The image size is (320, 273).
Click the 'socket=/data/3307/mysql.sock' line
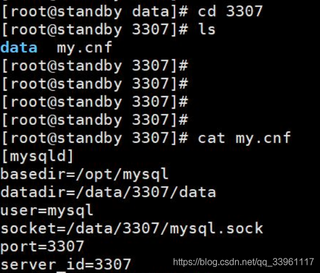pos(132,228)
